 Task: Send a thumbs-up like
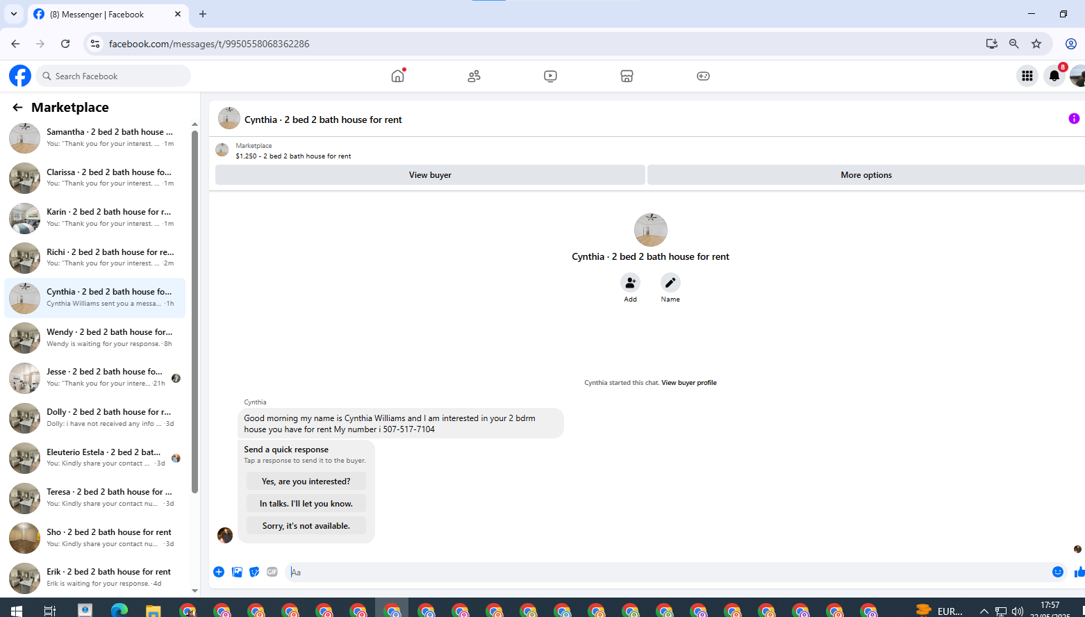(1079, 572)
